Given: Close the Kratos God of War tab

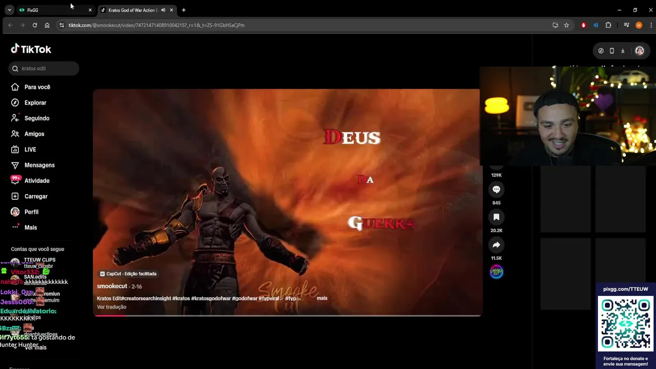Looking at the screenshot, I should (171, 10).
